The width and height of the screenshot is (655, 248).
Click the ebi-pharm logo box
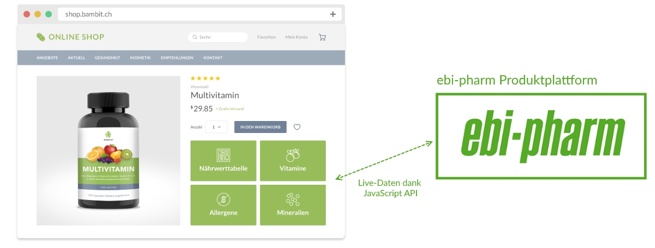540,136
